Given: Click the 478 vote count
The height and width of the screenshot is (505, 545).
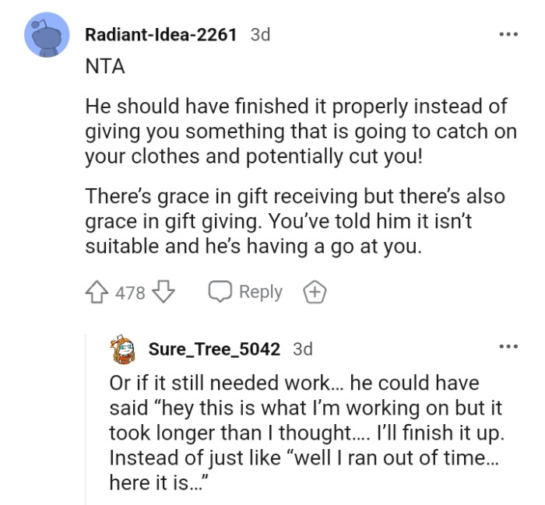Looking at the screenshot, I should pos(130,293).
